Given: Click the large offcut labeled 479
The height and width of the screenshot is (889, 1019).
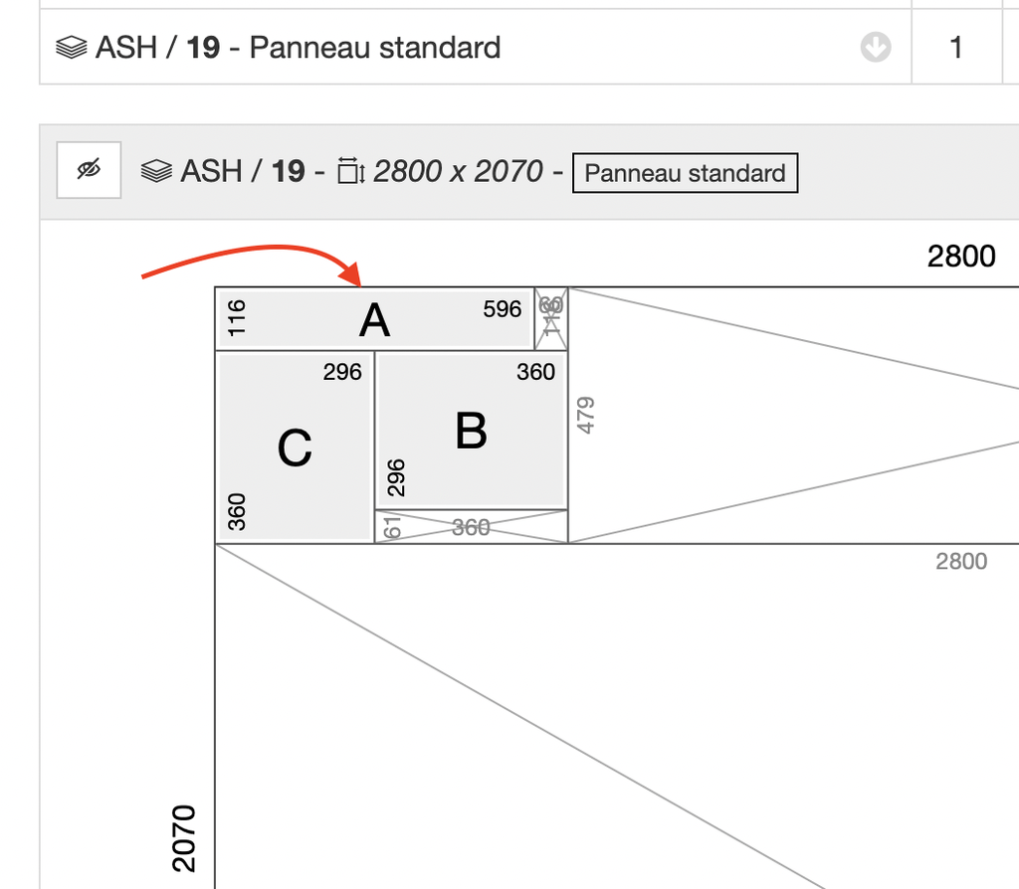Looking at the screenshot, I should pyautogui.click(x=793, y=415).
